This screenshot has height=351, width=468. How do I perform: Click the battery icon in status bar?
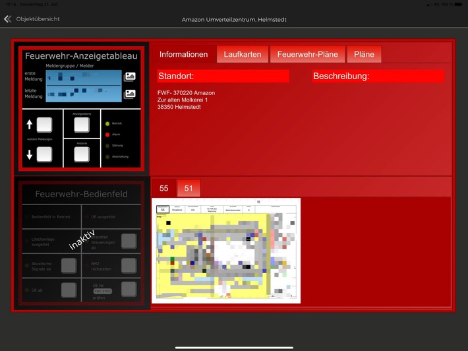point(458,5)
